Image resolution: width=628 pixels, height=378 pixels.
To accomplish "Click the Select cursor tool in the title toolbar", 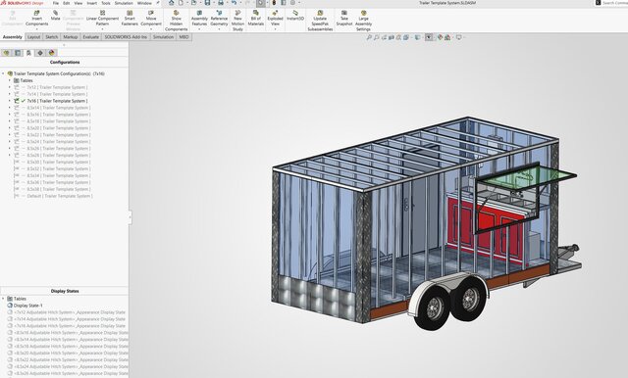I will coord(261,3).
